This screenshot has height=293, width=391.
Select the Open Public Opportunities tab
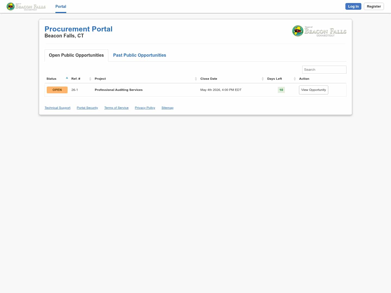76,55
